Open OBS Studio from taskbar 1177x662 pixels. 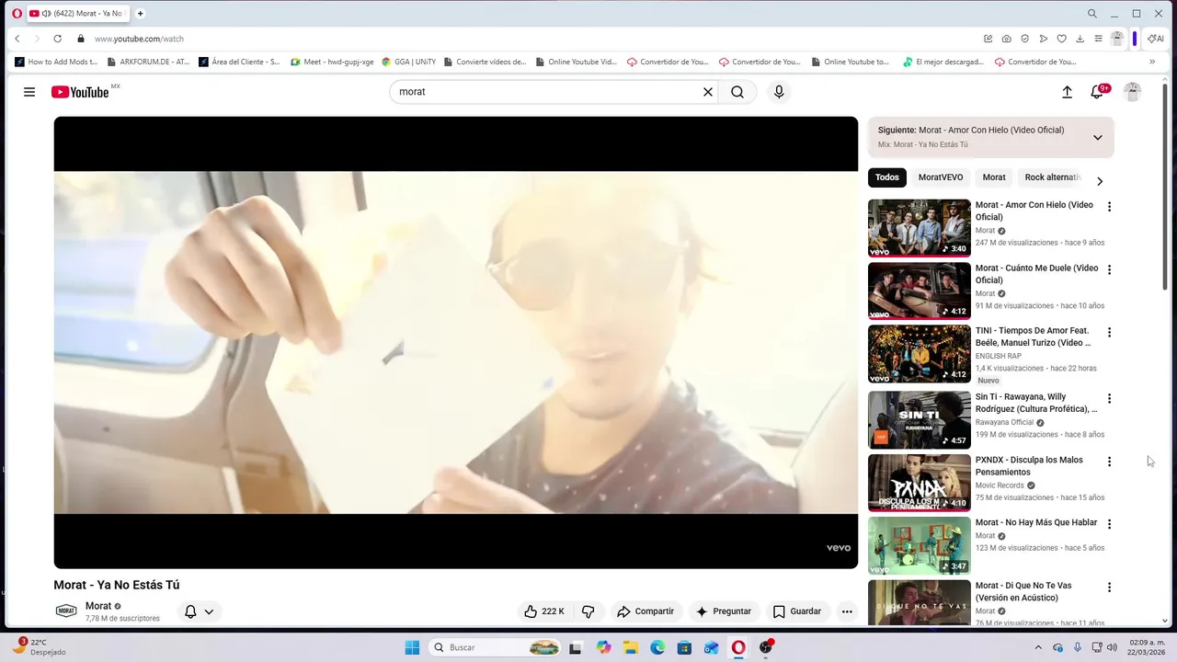coord(766,647)
